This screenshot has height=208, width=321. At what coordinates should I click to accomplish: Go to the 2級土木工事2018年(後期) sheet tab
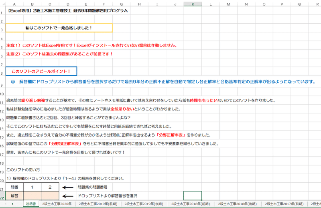pyautogui.click(x=237, y=204)
